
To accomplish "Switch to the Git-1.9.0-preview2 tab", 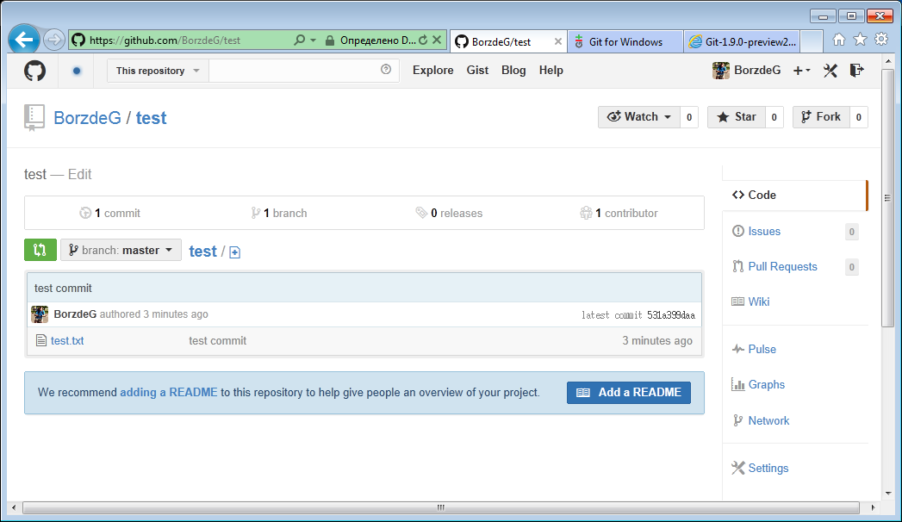I will pyautogui.click(x=742, y=42).
